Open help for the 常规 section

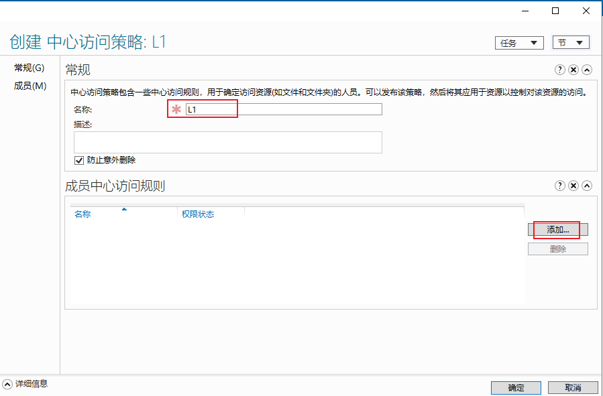[x=559, y=70]
